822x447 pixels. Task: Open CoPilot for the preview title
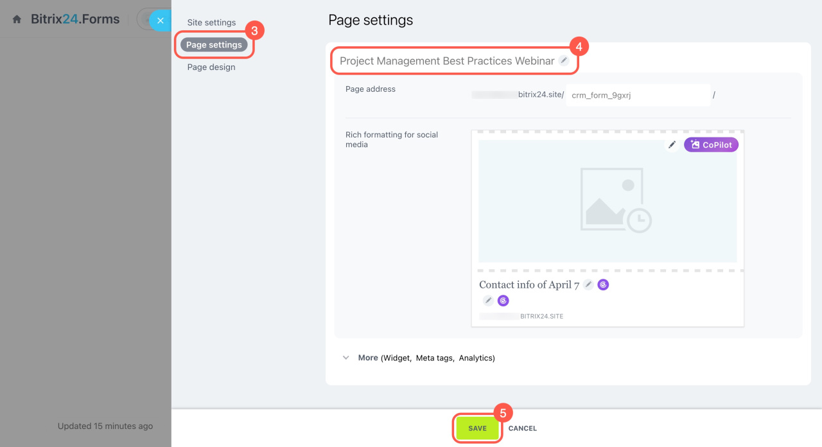(x=603, y=285)
